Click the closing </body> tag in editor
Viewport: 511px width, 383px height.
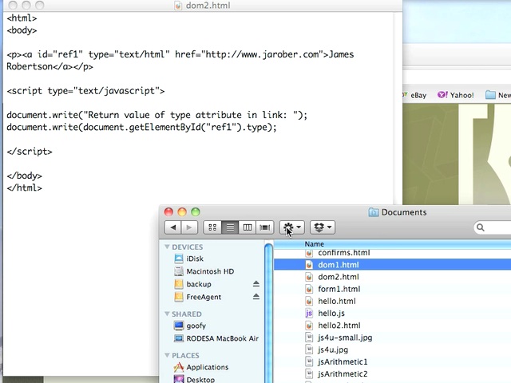[24, 176]
